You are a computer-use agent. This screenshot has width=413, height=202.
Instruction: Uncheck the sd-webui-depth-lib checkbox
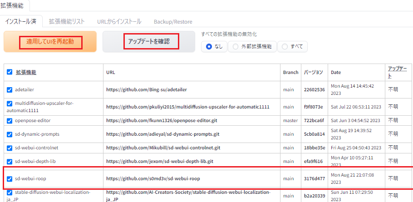click(x=10, y=161)
